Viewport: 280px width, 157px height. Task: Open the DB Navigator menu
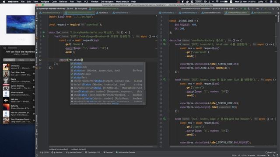pyautogui.click(x=107, y=2)
